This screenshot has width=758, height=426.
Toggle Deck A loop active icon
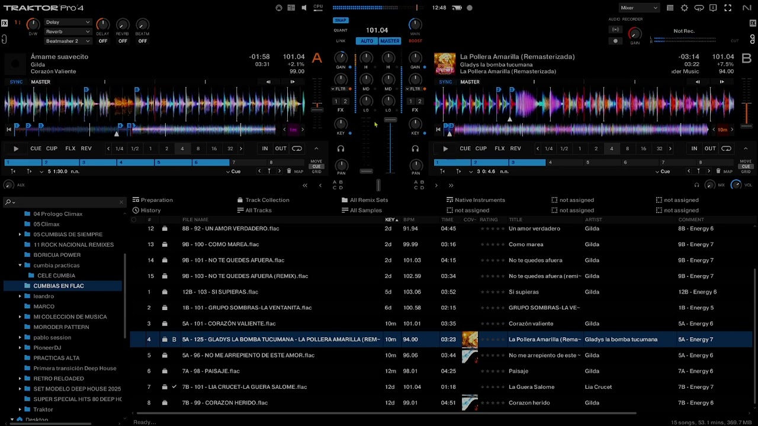(x=297, y=149)
